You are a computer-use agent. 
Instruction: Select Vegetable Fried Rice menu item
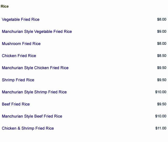pyautogui.click(x=21, y=19)
